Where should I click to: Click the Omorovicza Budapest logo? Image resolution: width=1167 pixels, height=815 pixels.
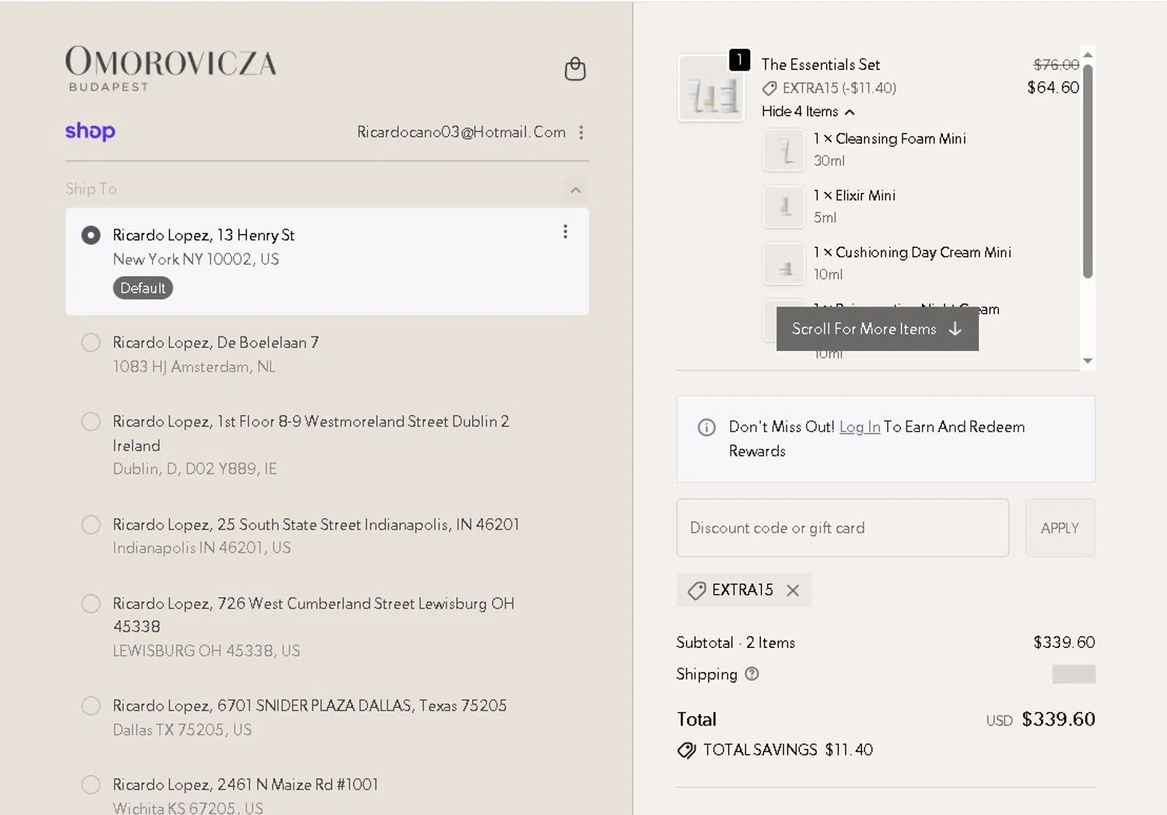[170, 68]
